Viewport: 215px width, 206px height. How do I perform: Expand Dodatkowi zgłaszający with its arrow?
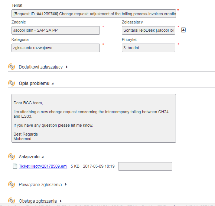coord(67,67)
